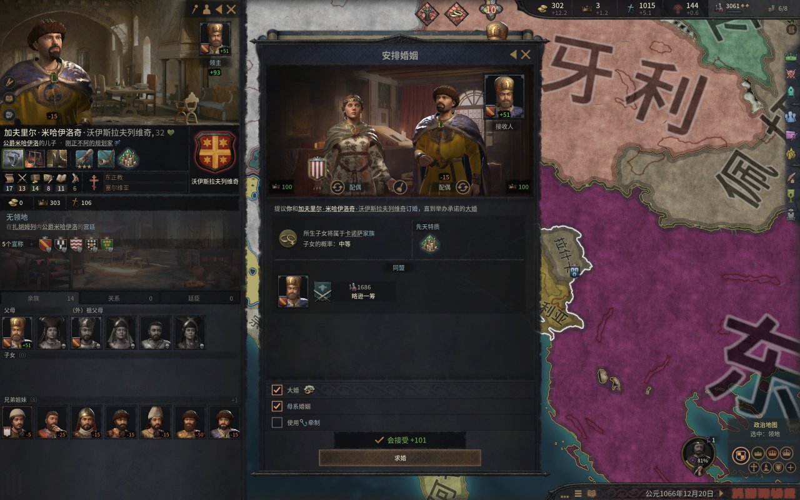The height and width of the screenshot is (500, 800).
Task: Go back using character panel left arrow
Action: pos(219,9)
